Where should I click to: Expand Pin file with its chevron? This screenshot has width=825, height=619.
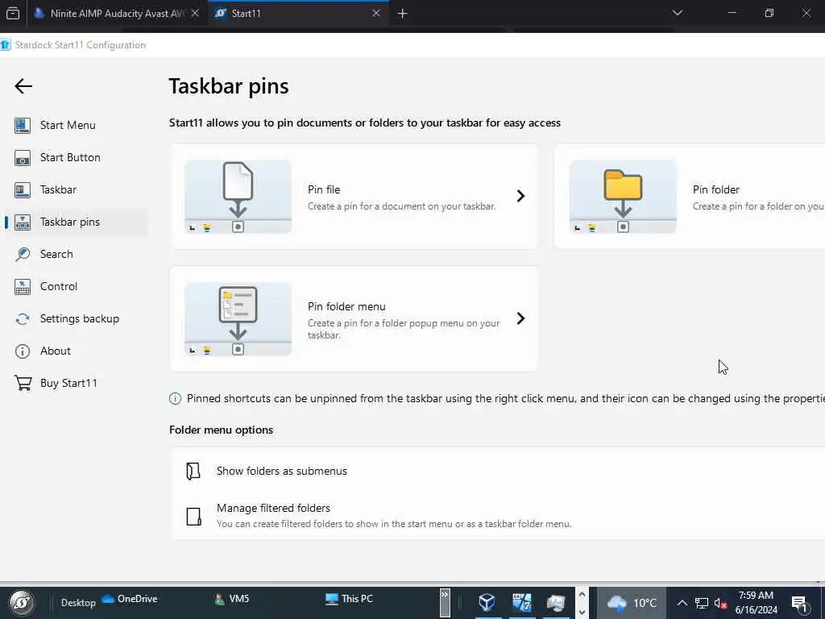(520, 196)
